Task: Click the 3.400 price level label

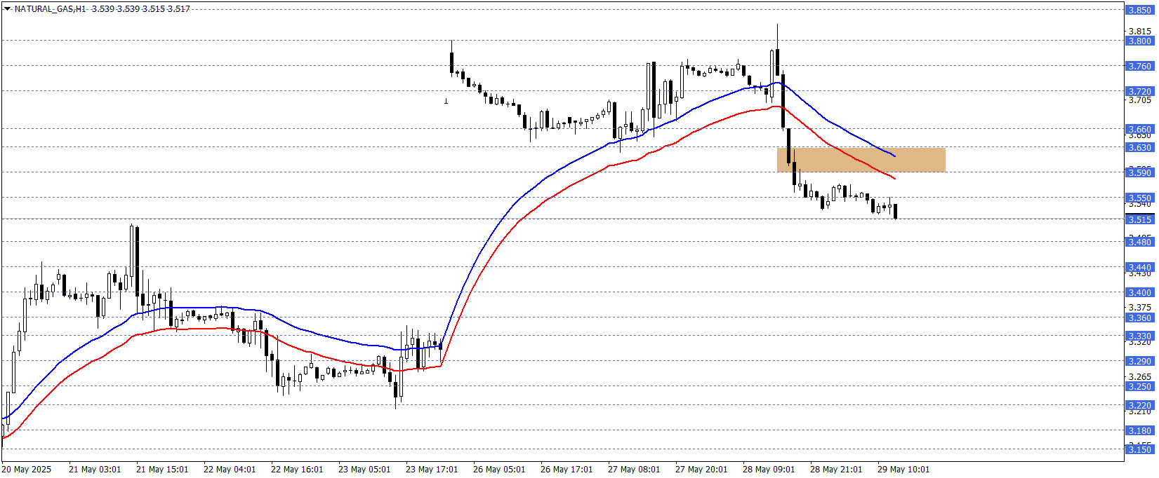Action: click(x=1139, y=293)
